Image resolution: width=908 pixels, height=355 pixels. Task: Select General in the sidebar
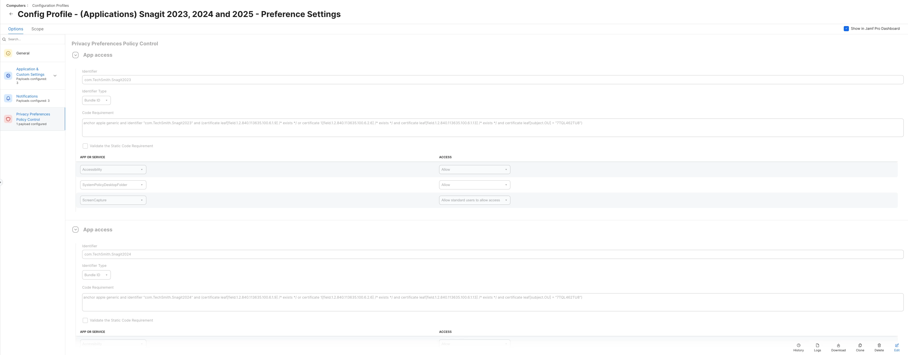click(x=32, y=54)
